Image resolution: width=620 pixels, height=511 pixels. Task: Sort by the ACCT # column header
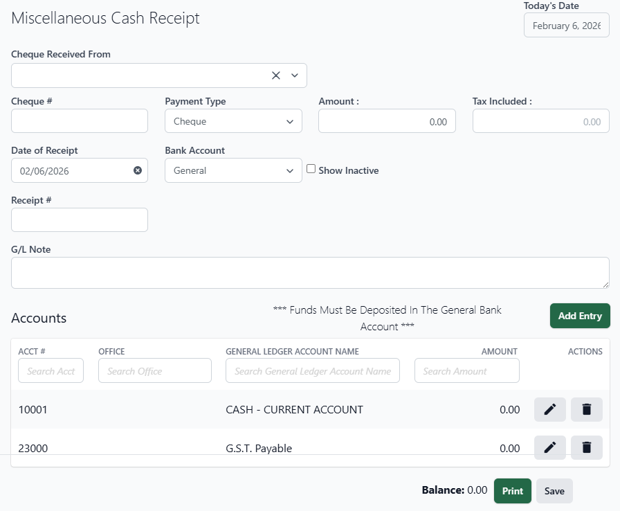(x=32, y=351)
